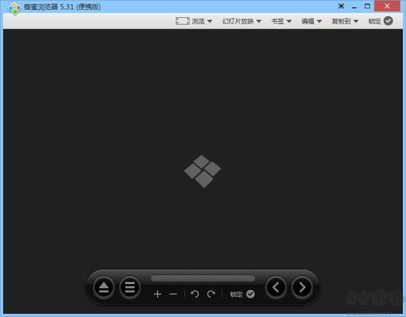The height and width of the screenshot is (317, 406).
Task: Click the 幻灯片放映 label
Action: 237,21
